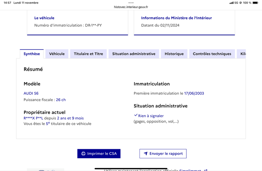
Task: Open the Contrôles techniques tab
Action: pos(212,54)
